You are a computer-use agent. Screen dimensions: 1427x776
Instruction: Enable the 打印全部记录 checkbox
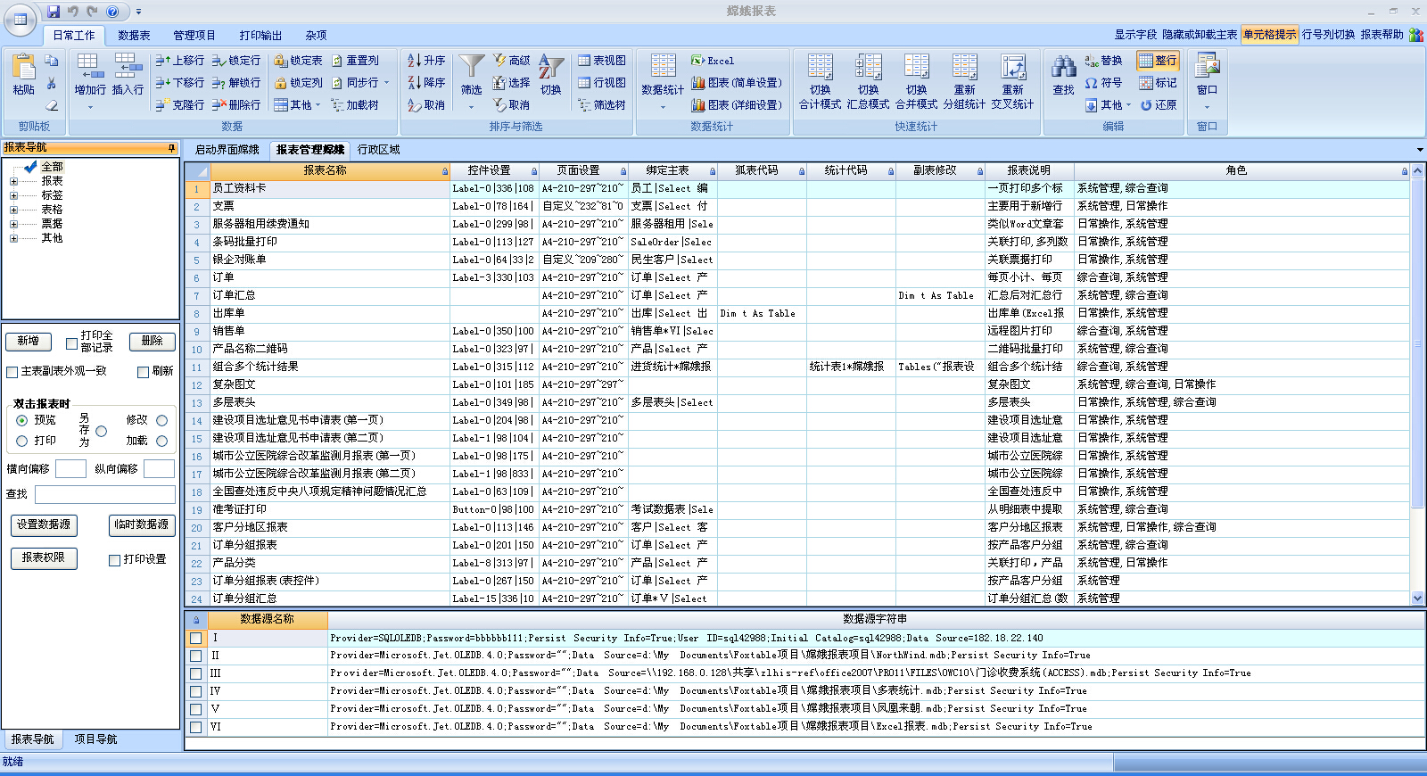[72, 343]
